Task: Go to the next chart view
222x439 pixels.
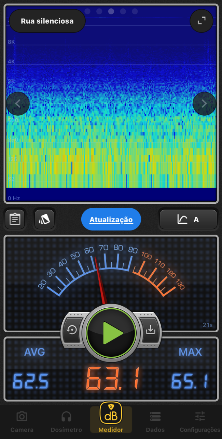Action: [204, 103]
